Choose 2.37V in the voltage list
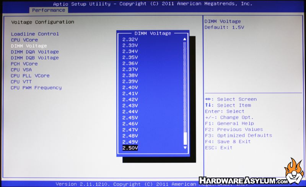The width and height of the screenshot is (306, 187). pos(130,69)
